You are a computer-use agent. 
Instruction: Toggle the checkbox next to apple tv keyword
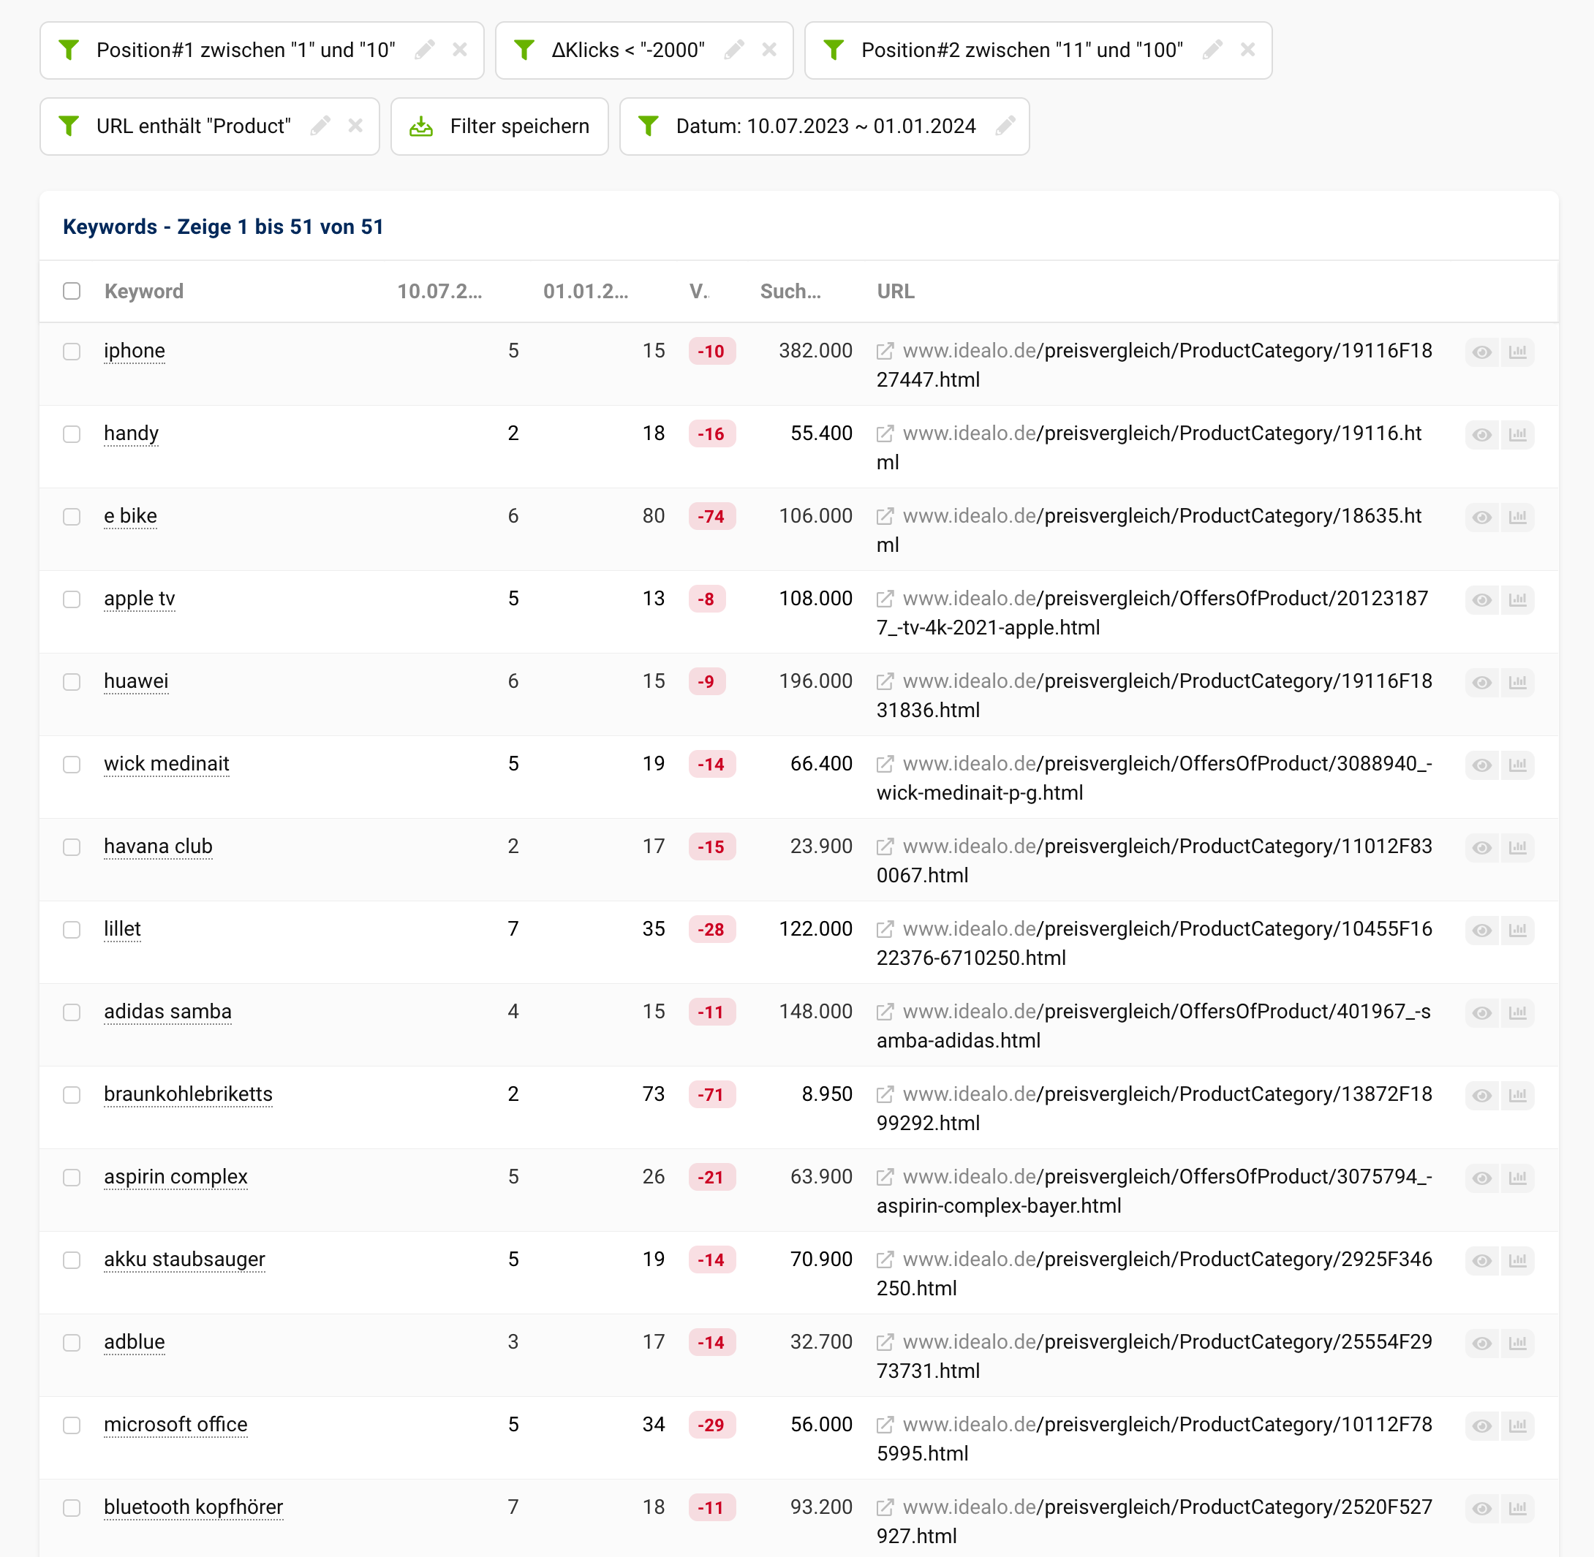click(x=71, y=597)
